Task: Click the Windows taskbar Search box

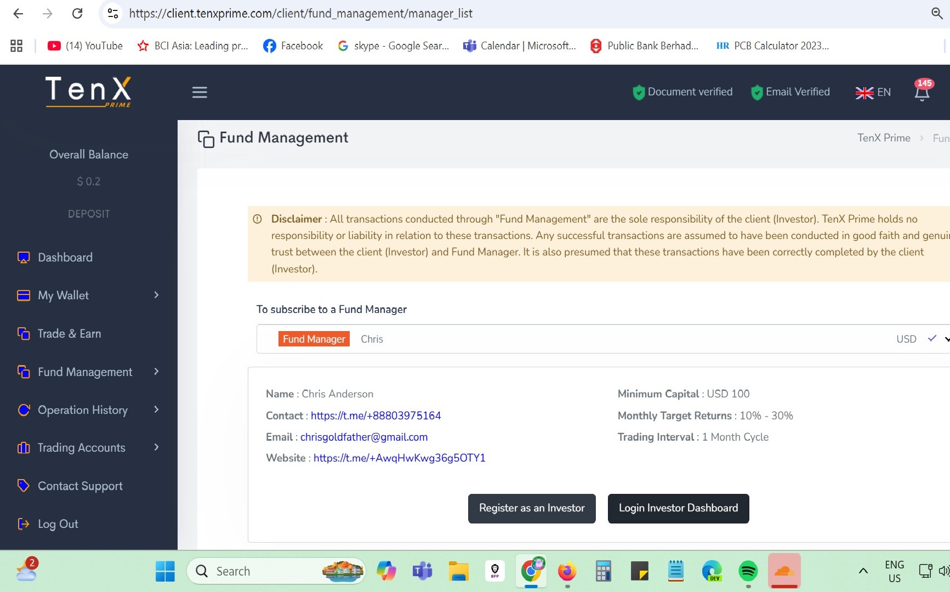Action: (276, 571)
